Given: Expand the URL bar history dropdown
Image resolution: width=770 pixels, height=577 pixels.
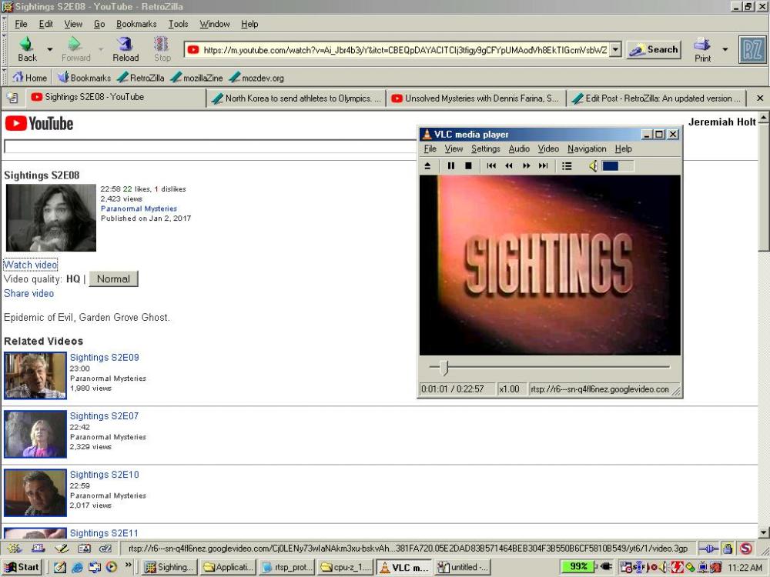Looking at the screenshot, I should pyautogui.click(x=615, y=49).
